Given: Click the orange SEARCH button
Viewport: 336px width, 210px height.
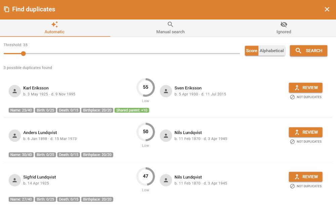Looking at the screenshot, I should [308, 51].
